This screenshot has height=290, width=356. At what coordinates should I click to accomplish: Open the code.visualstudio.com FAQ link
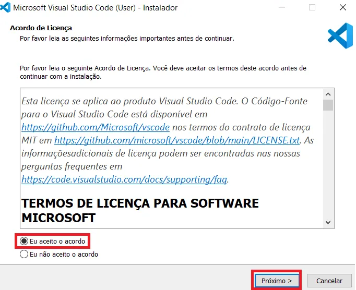(x=124, y=179)
